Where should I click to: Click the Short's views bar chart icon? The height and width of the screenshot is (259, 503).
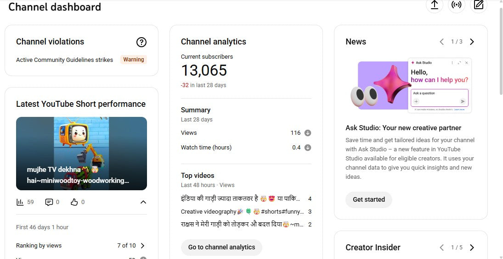pos(20,202)
